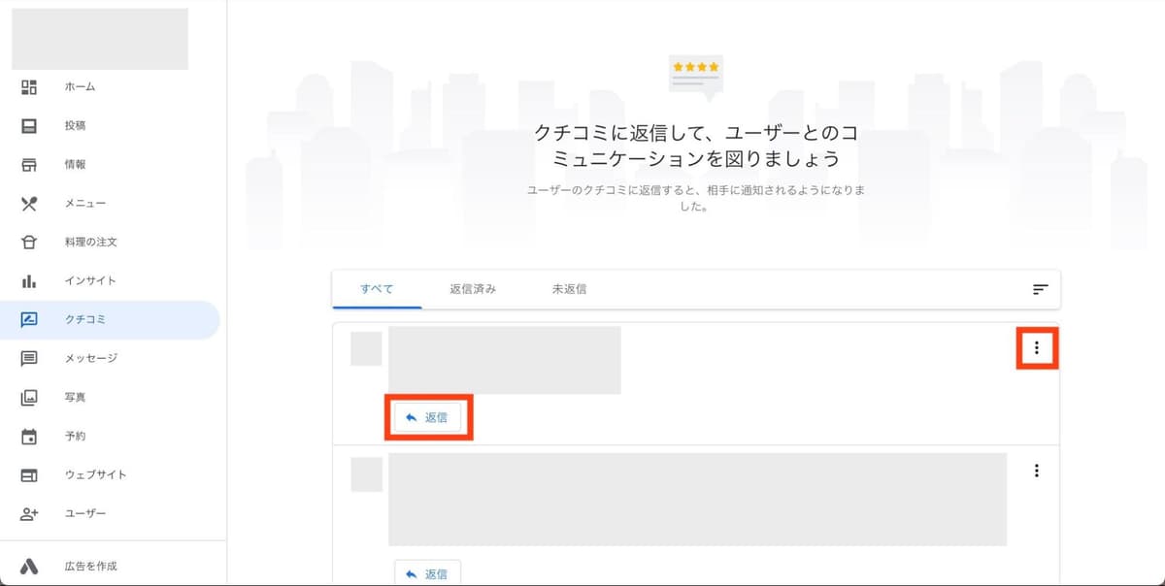Click 返信 button on the first review

[427, 417]
